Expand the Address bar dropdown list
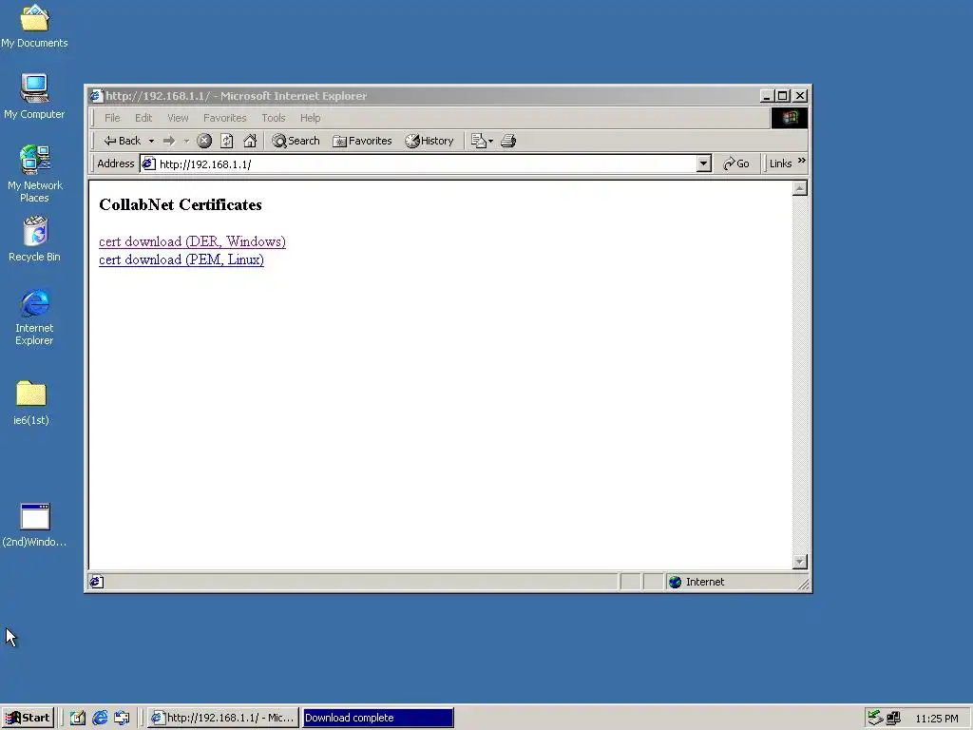The height and width of the screenshot is (730, 973). (x=703, y=163)
